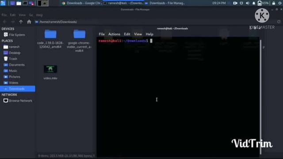Open the notifications bell icon

(253, 3)
